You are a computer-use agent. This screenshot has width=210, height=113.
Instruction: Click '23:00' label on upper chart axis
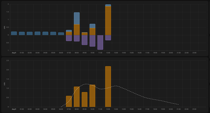(x=194, y=53)
